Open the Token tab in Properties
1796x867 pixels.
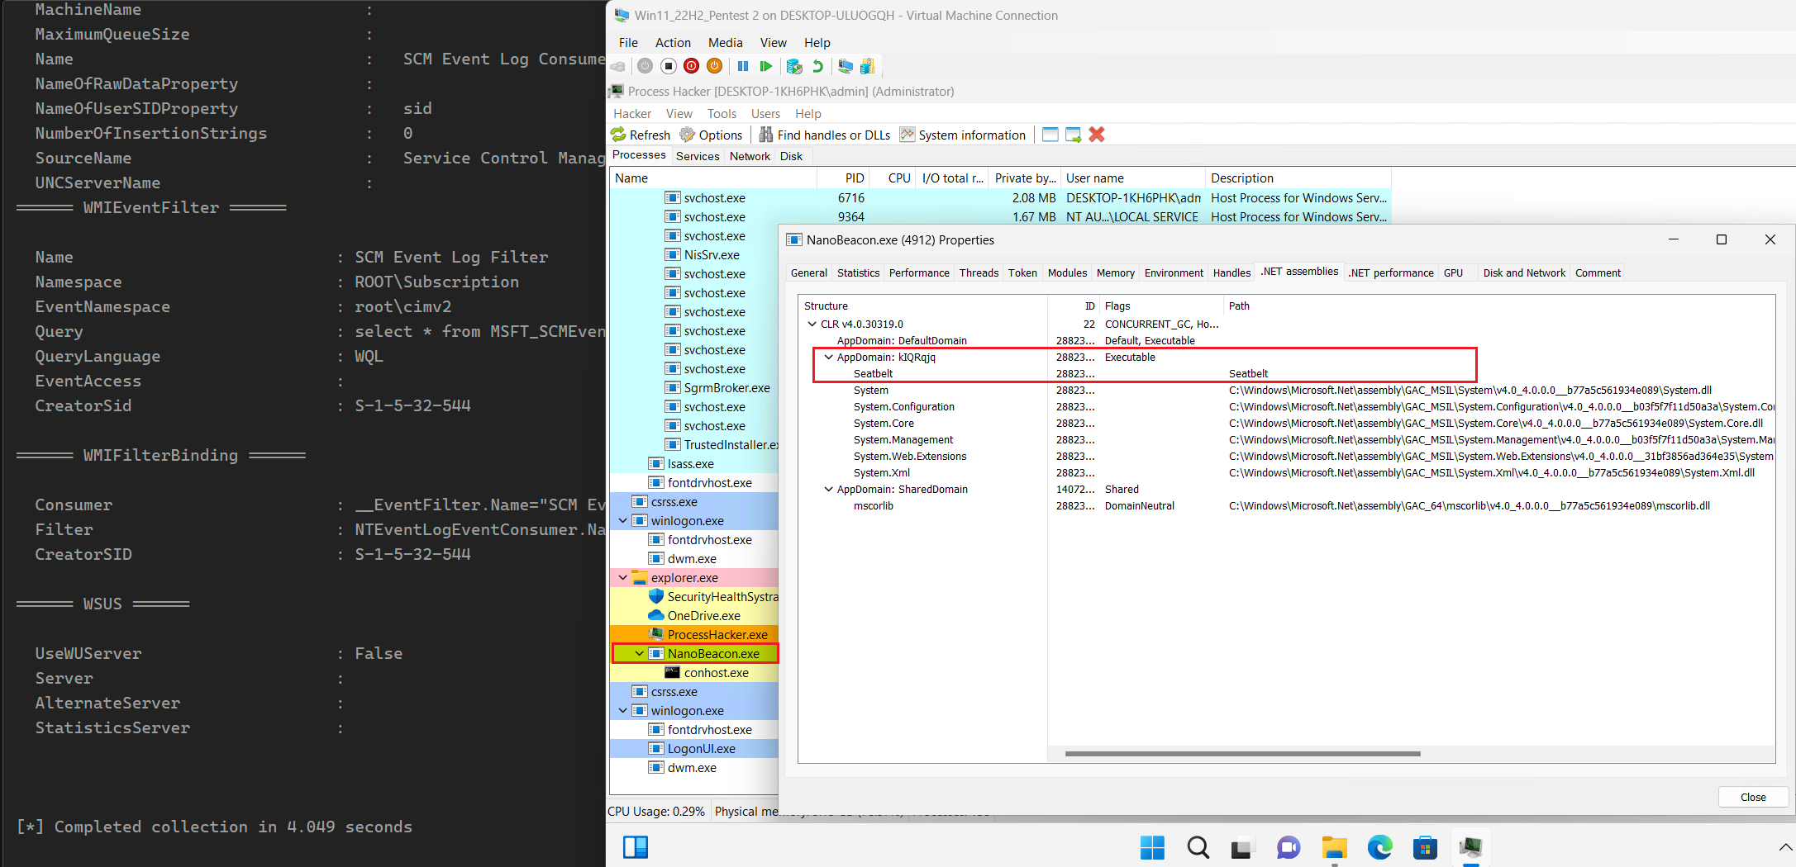click(x=1022, y=273)
